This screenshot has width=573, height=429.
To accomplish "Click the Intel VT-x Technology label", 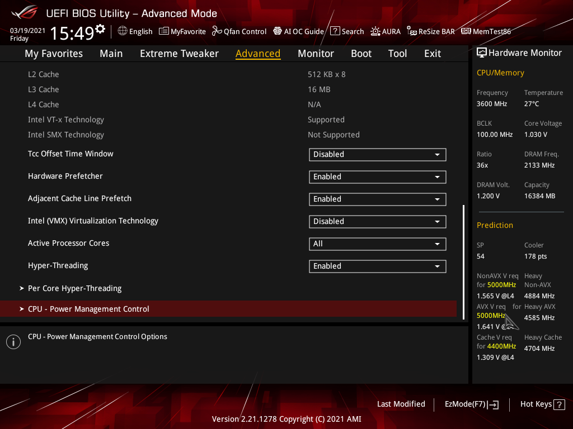I will click(x=66, y=120).
